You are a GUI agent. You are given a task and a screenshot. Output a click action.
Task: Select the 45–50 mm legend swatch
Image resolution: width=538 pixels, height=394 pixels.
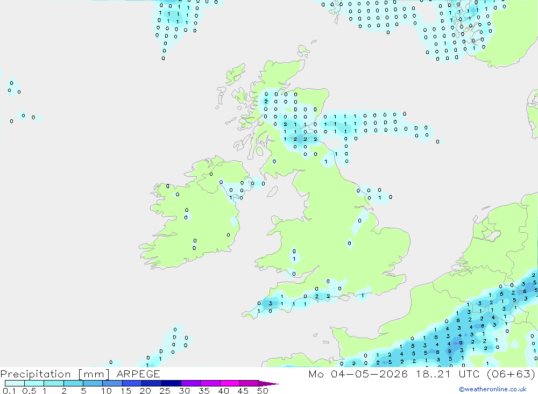click(x=250, y=383)
